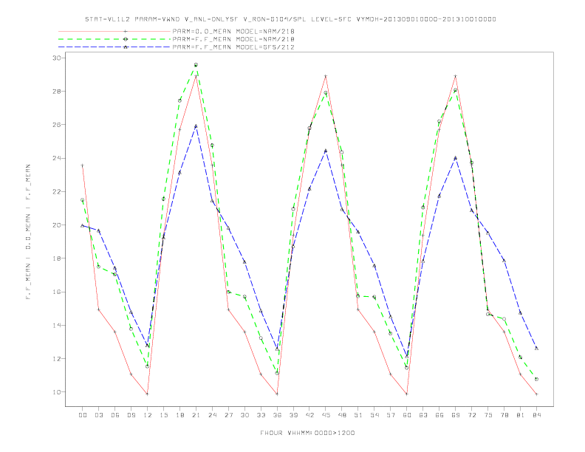
Task: Click green circle data point at hour 81
Action: tap(521, 357)
